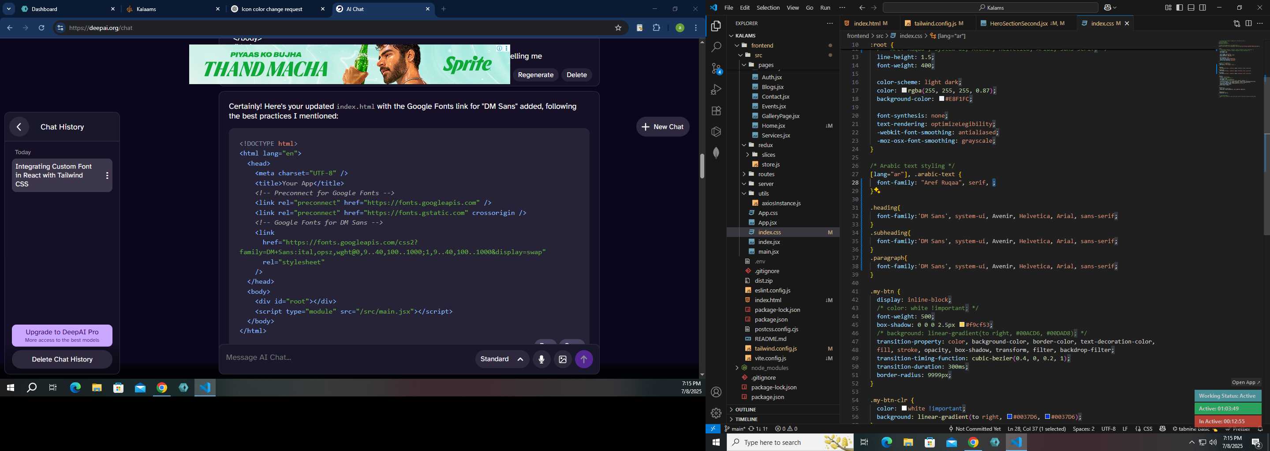Image resolution: width=1270 pixels, height=451 pixels.
Task: Click the Customize Layout icon in VS Code
Action: point(1169,8)
